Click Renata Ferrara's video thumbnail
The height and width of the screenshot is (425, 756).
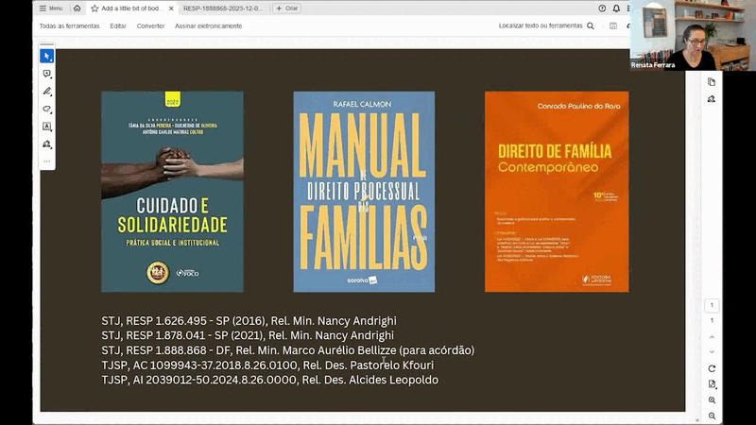pyautogui.click(x=693, y=35)
